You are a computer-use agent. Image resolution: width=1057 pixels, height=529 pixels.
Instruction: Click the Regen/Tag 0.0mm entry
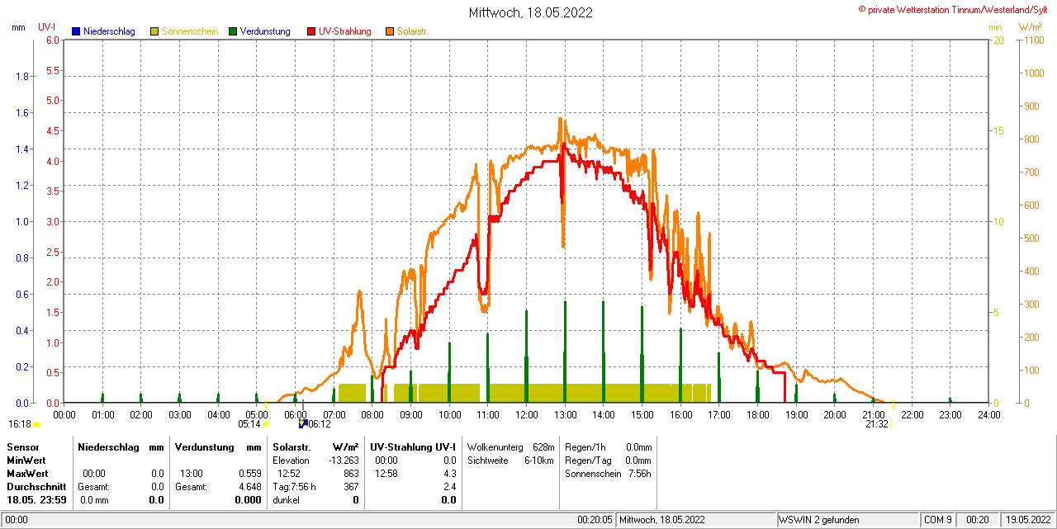[608, 460]
